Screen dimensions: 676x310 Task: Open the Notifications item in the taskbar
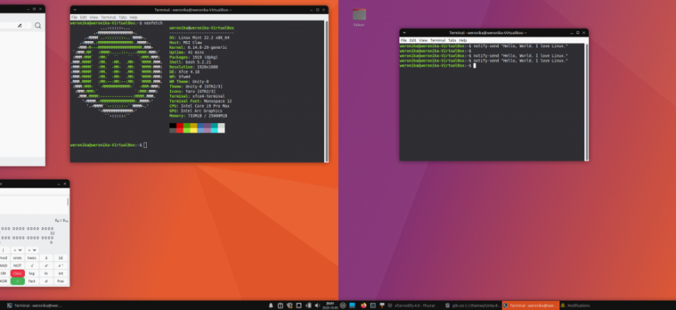click(x=576, y=305)
